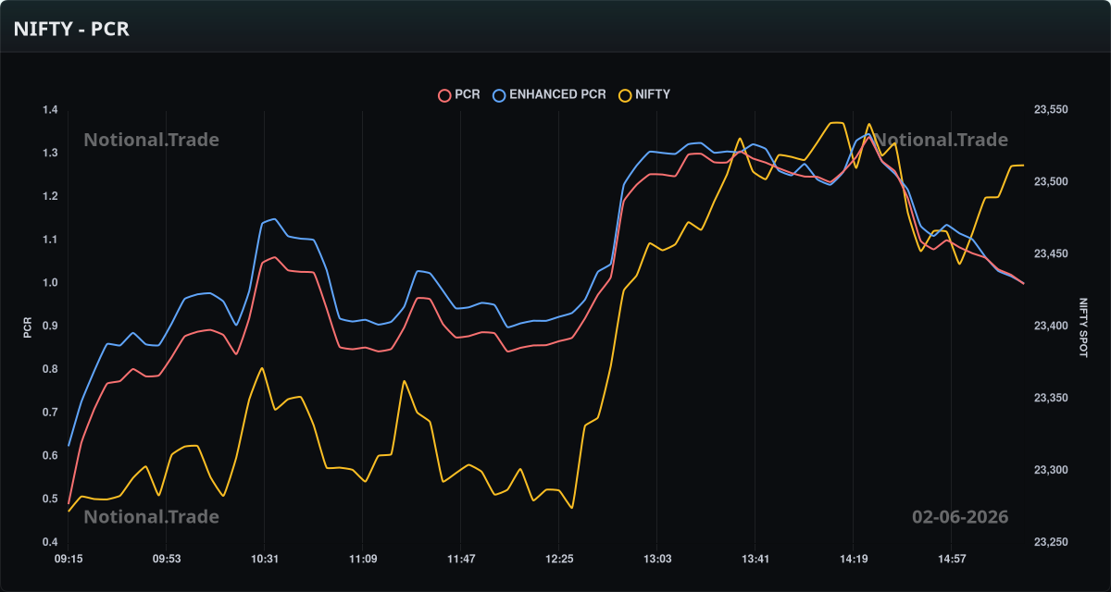Click the 1.1 PCR axis value

point(50,240)
